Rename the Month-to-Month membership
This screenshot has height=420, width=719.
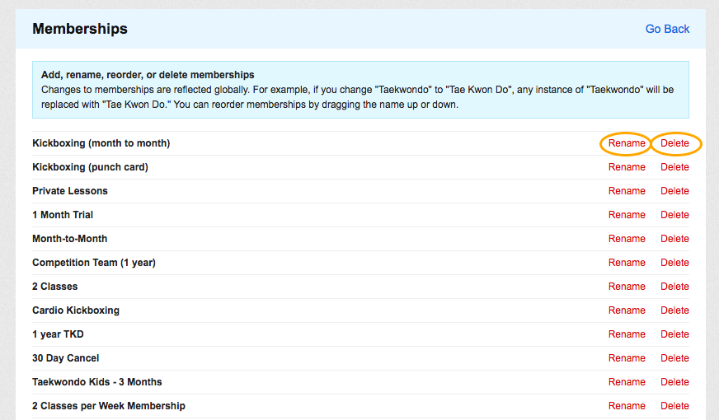pyautogui.click(x=627, y=239)
